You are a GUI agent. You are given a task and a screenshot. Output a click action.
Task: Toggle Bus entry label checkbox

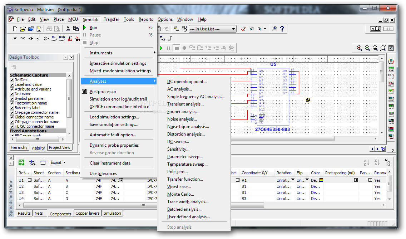(x=12, y=108)
